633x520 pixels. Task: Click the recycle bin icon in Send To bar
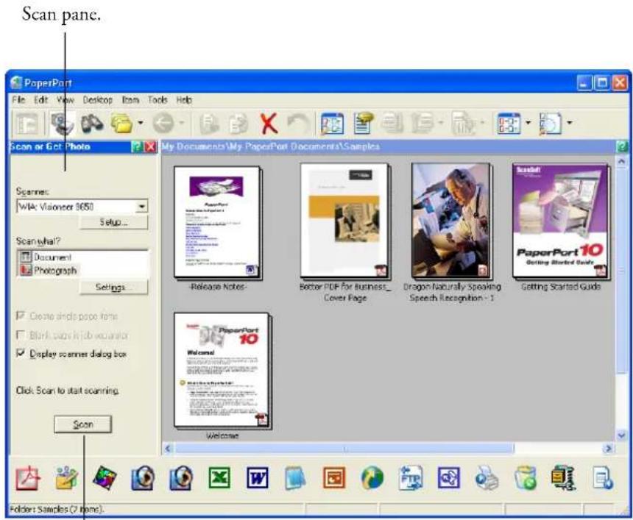pos(526,479)
